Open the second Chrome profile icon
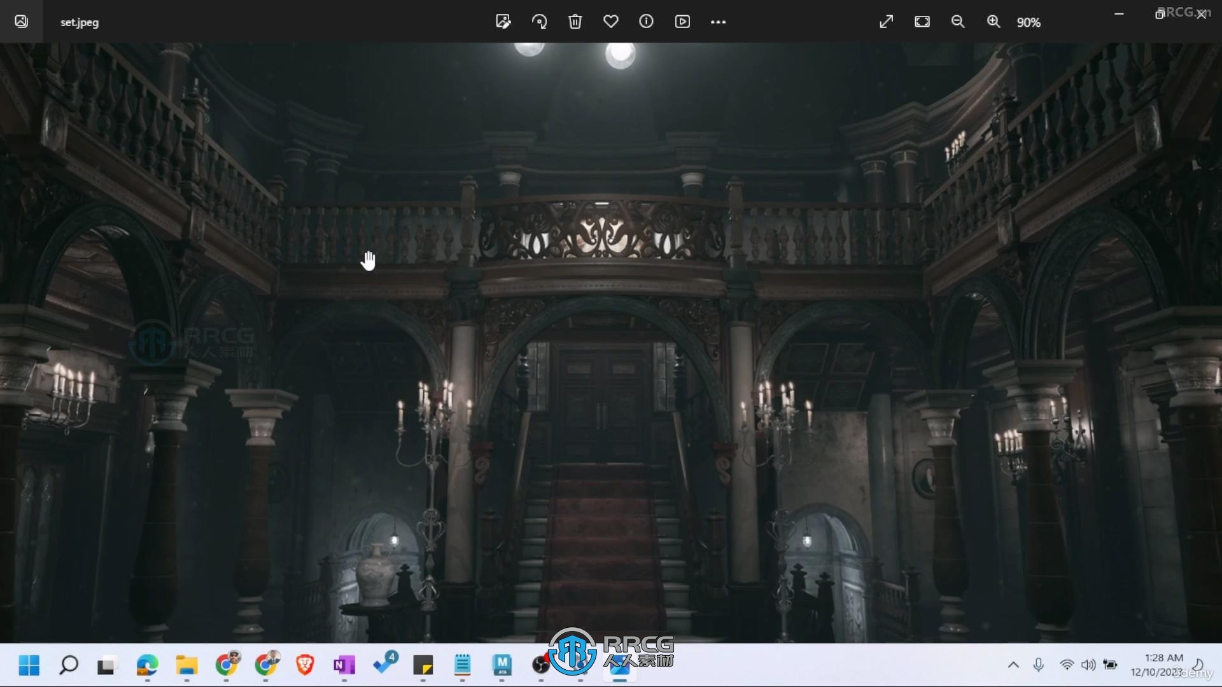The image size is (1222, 687). (x=266, y=664)
